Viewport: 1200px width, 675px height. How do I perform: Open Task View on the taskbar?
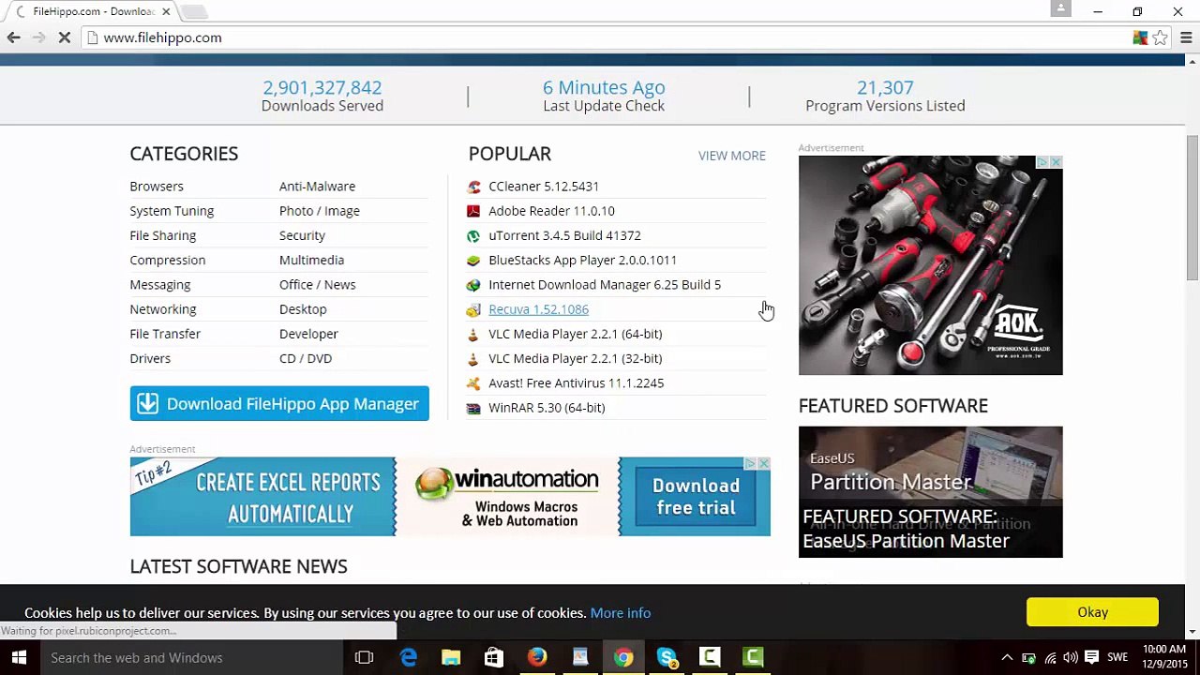[364, 657]
